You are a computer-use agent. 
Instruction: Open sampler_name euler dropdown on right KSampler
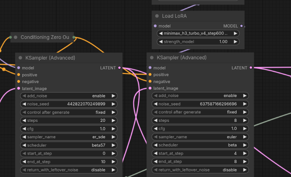pos(200,137)
